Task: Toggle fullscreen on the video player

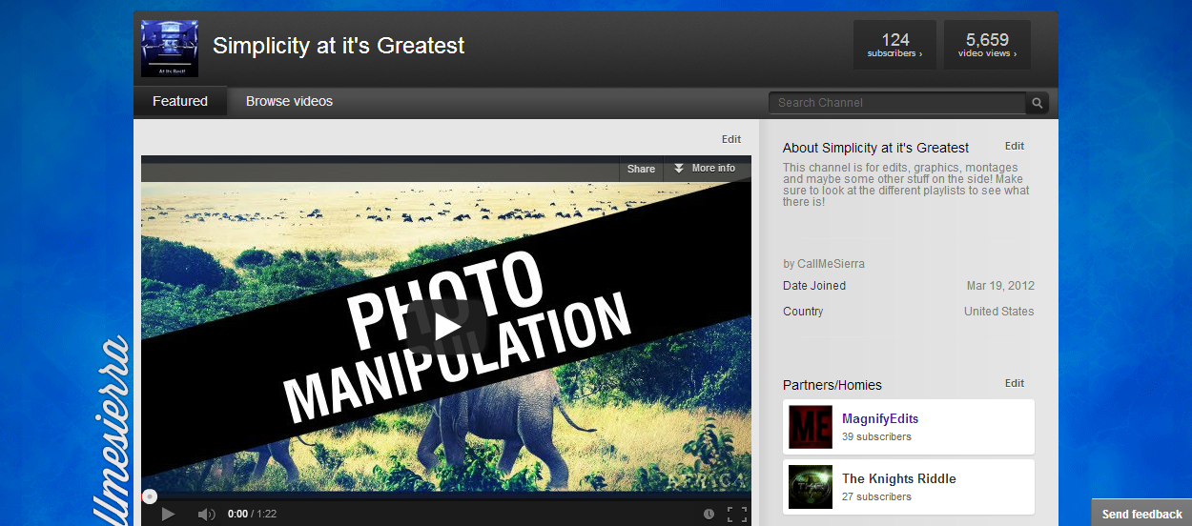Action: (736, 514)
